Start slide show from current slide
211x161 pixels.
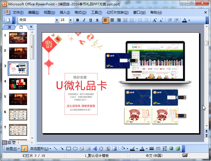[x=14, y=143]
